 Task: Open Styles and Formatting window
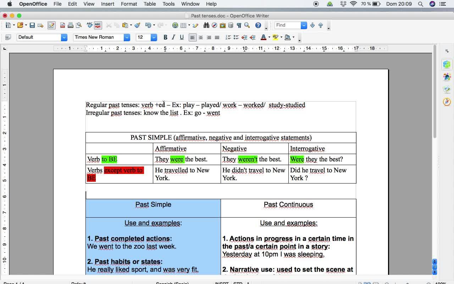pos(8,37)
